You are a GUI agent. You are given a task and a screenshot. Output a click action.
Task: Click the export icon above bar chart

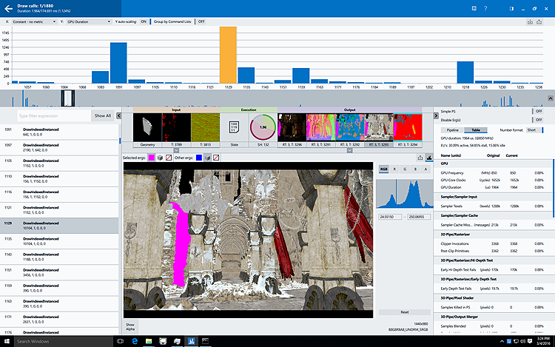pyautogui.click(x=539, y=22)
